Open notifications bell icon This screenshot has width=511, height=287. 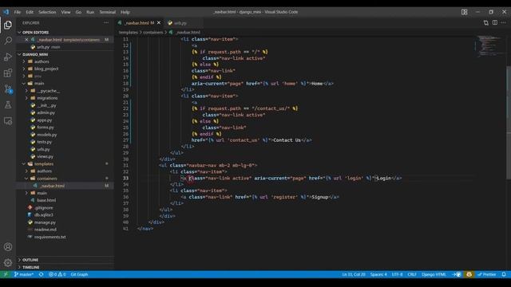(504, 274)
